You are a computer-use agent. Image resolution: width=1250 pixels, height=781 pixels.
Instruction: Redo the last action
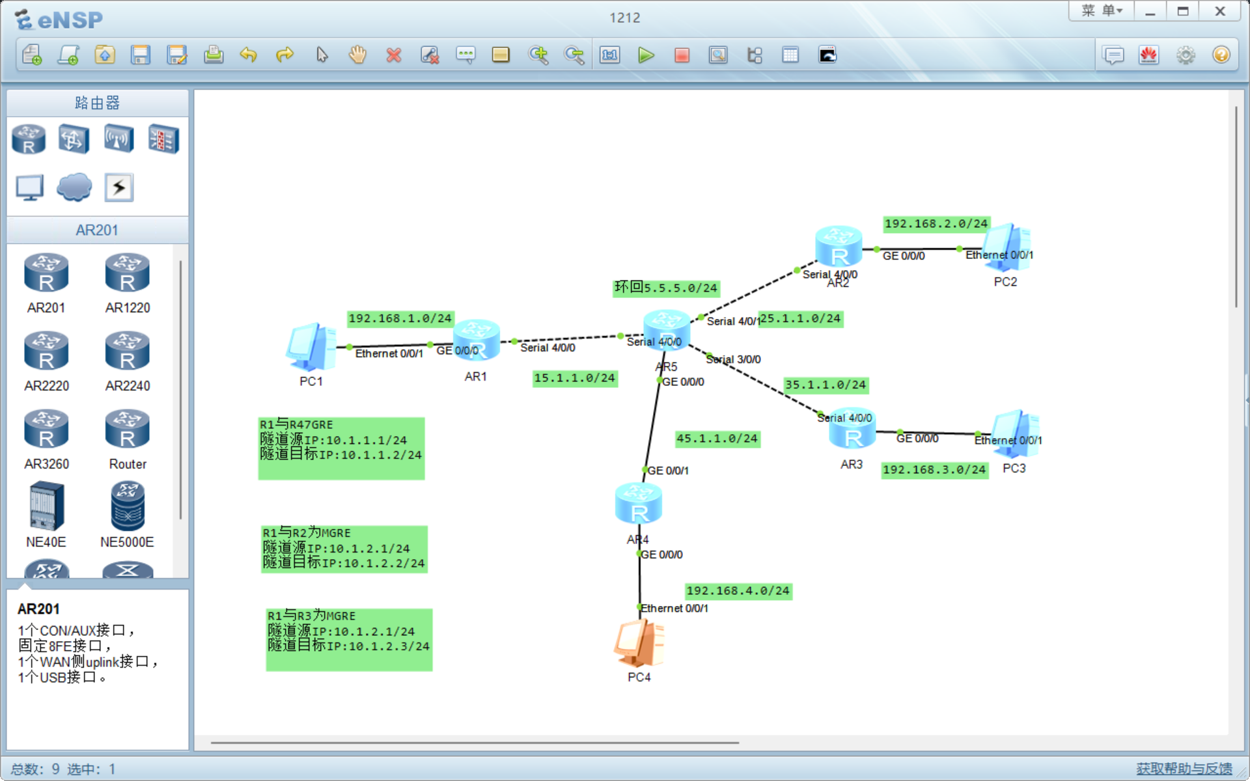point(285,55)
